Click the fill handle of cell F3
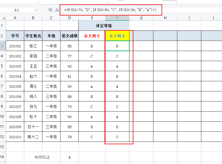Screen dimensions: 222x164 (129, 51)
